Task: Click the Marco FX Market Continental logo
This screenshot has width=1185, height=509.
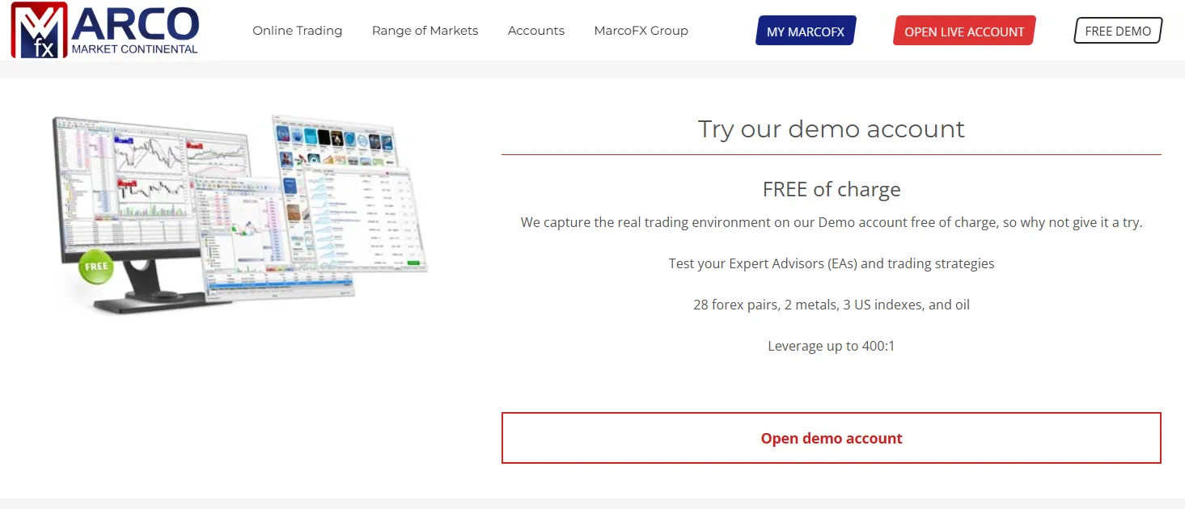Action: point(105,31)
